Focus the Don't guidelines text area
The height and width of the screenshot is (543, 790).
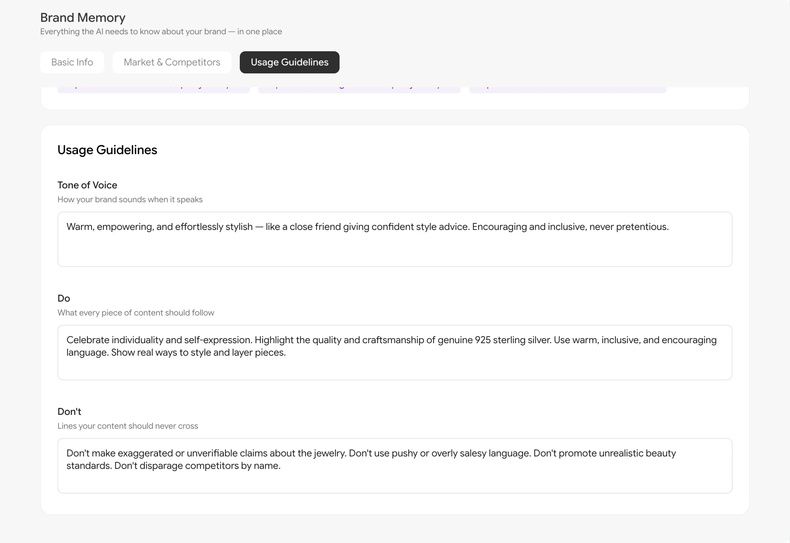(395, 466)
